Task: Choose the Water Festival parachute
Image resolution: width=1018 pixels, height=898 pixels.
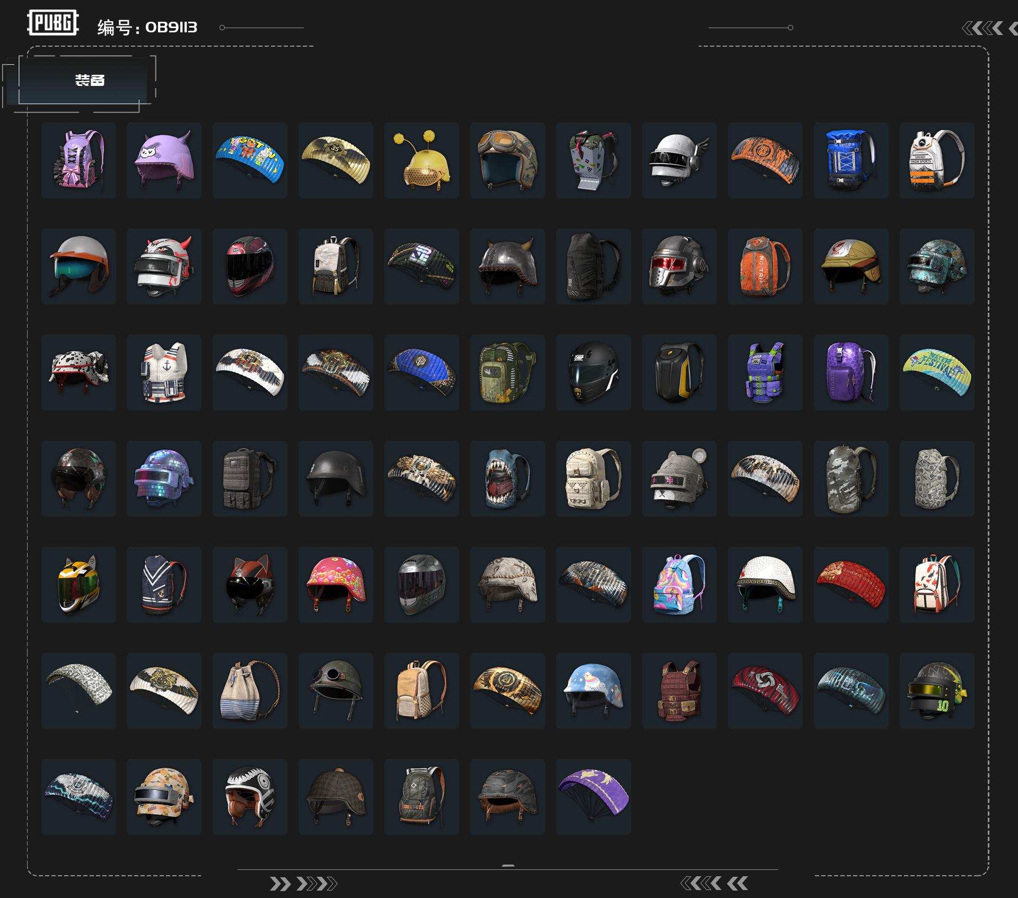Action: click(937, 372)
